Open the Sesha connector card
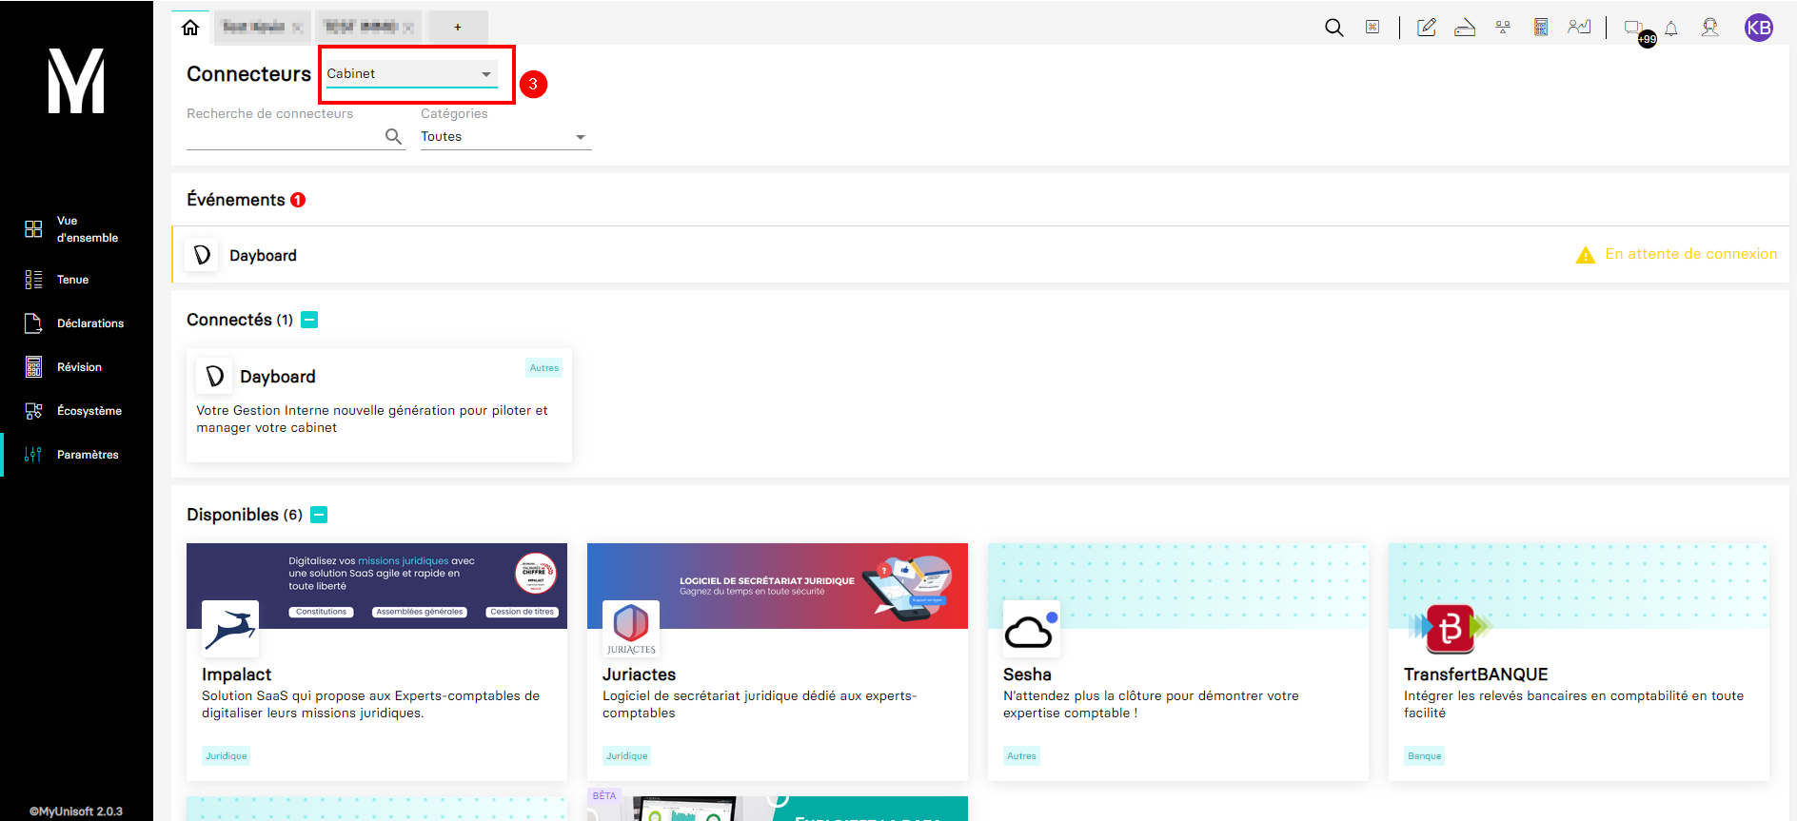The height and width of the screenshot is (821, 1797). point(1178,662)
